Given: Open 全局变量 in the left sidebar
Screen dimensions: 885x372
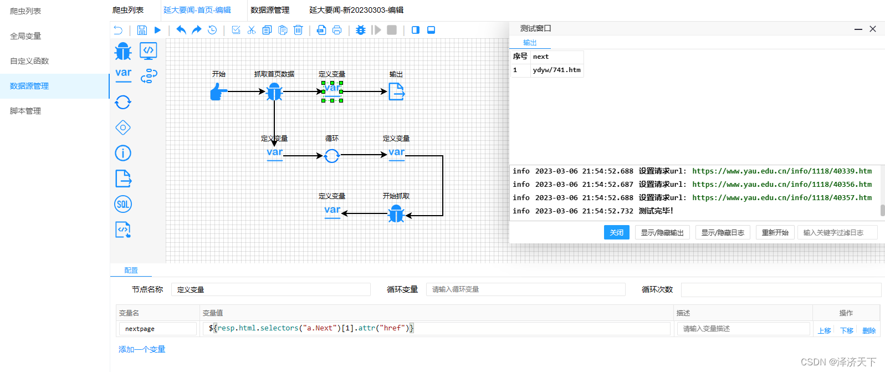Looking at the screenshot, I should coord(25,36).
